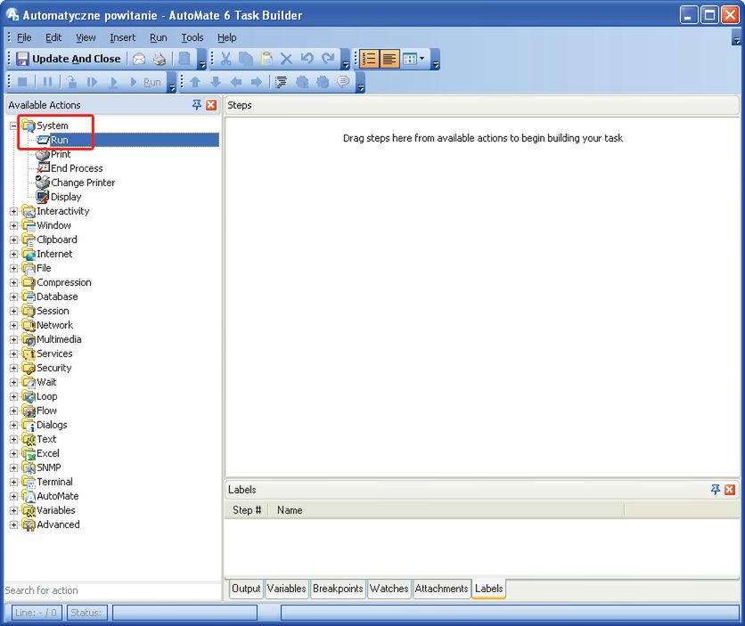Viewport: 745px width, 626px height.
Task: Open the Tools menu
Action: tap(192, 37)
